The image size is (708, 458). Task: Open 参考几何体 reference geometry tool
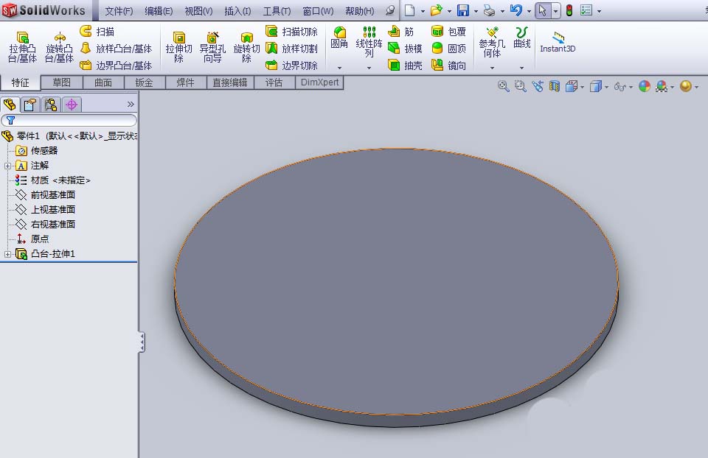(x=492, y=43)
